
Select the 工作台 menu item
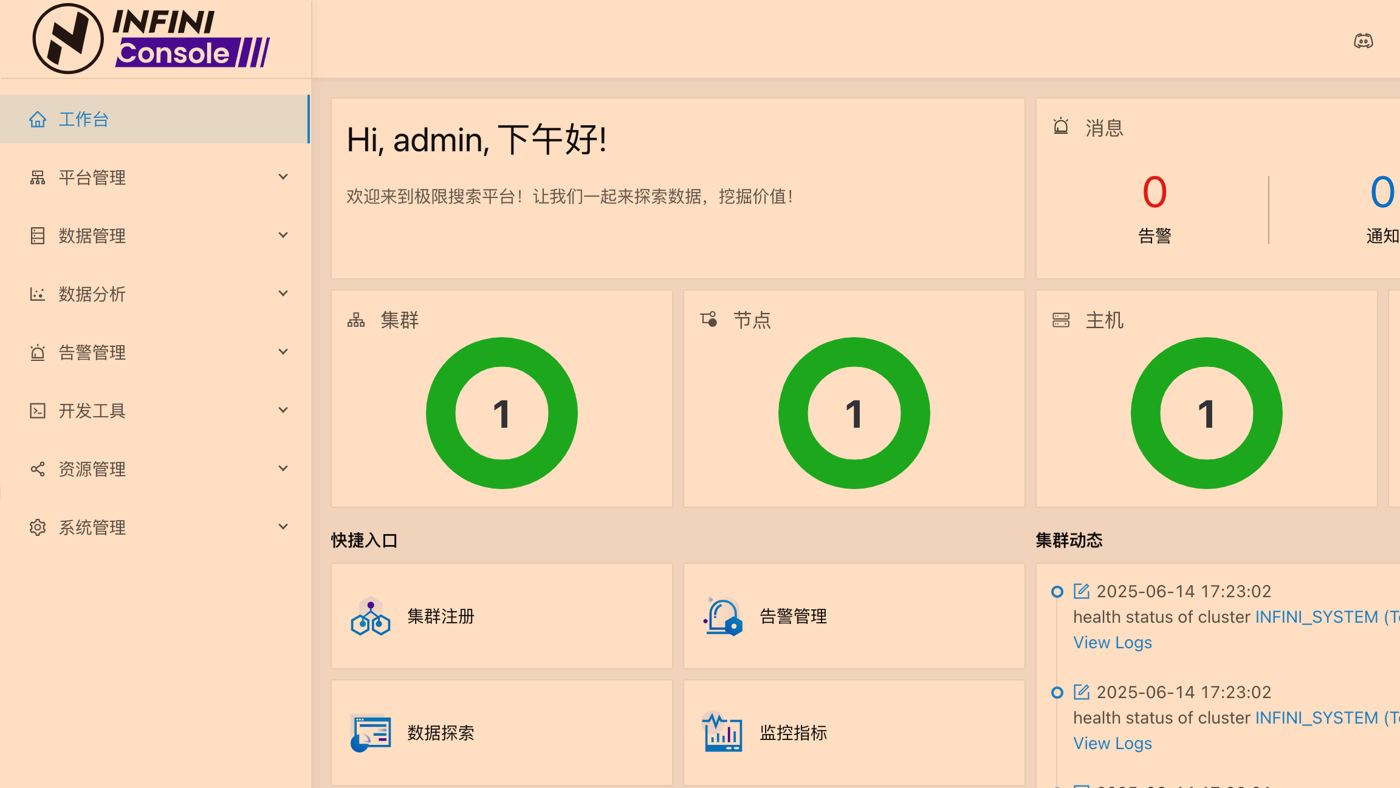pyautogui.click(x=83, y=119)
